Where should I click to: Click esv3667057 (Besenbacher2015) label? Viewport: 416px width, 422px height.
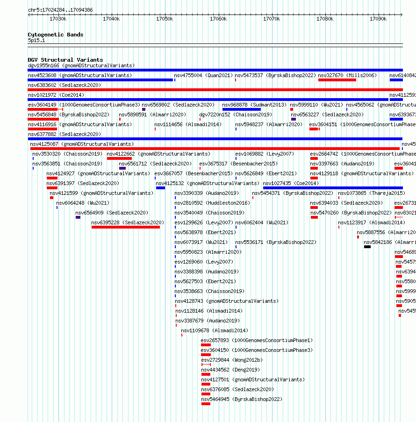click(x=194, y=173)
